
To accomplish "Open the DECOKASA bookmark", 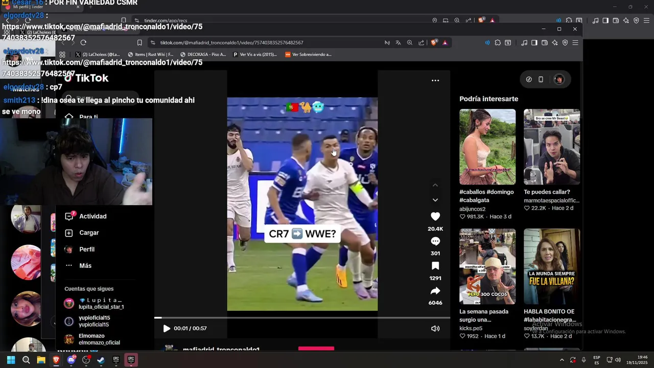I will 203,54.
